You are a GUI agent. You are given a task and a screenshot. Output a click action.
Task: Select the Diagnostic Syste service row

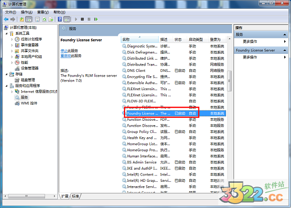coord(174,46)
